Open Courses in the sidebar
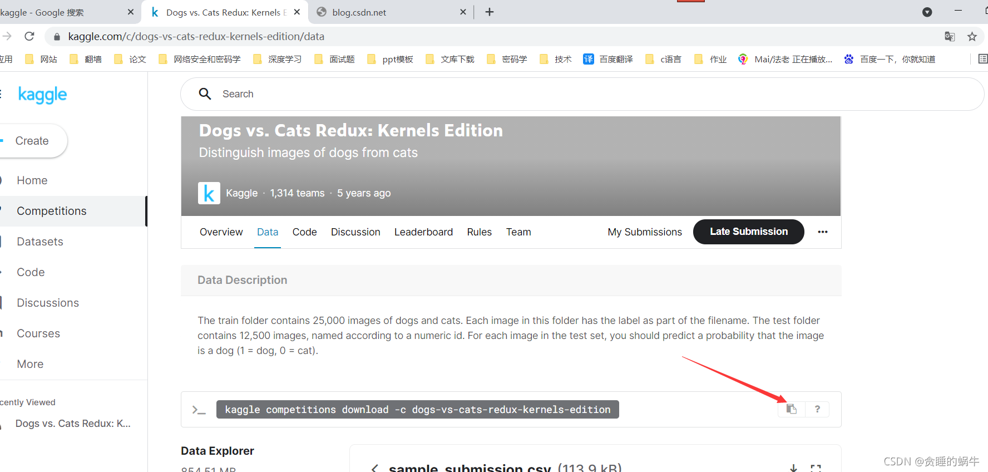This screenshot has height=472, width=988. click(38, 333)
